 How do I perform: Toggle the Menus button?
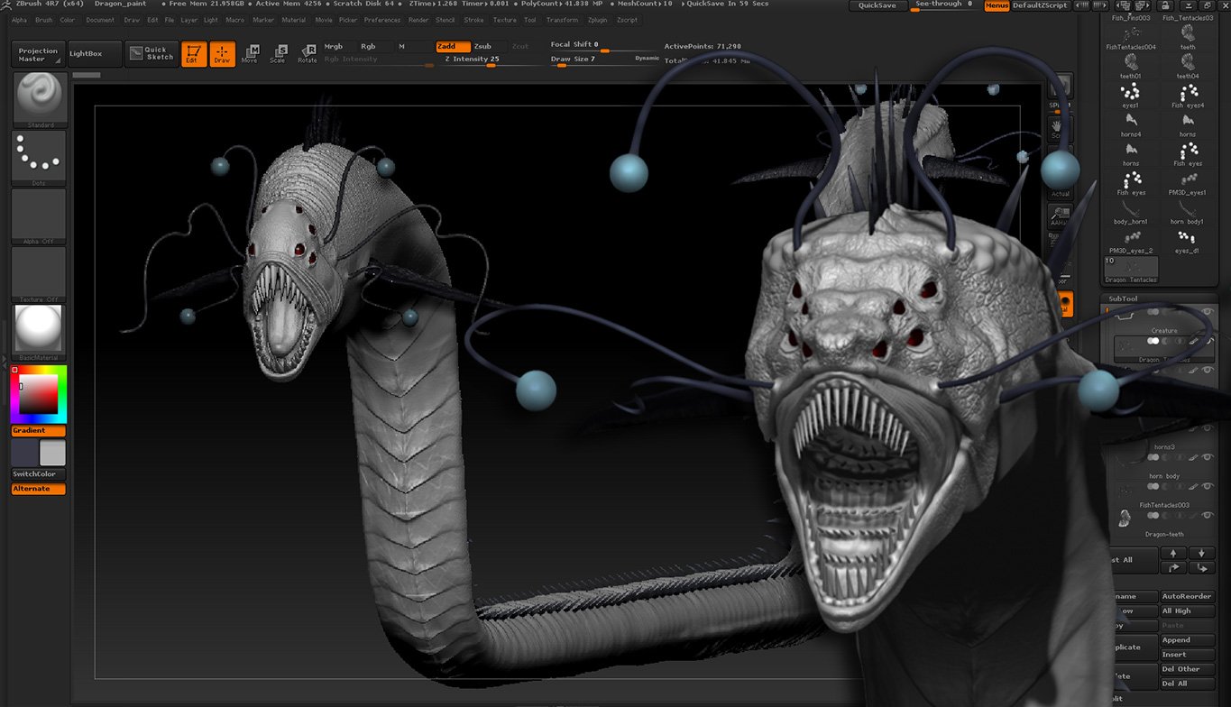click(997, 5)
